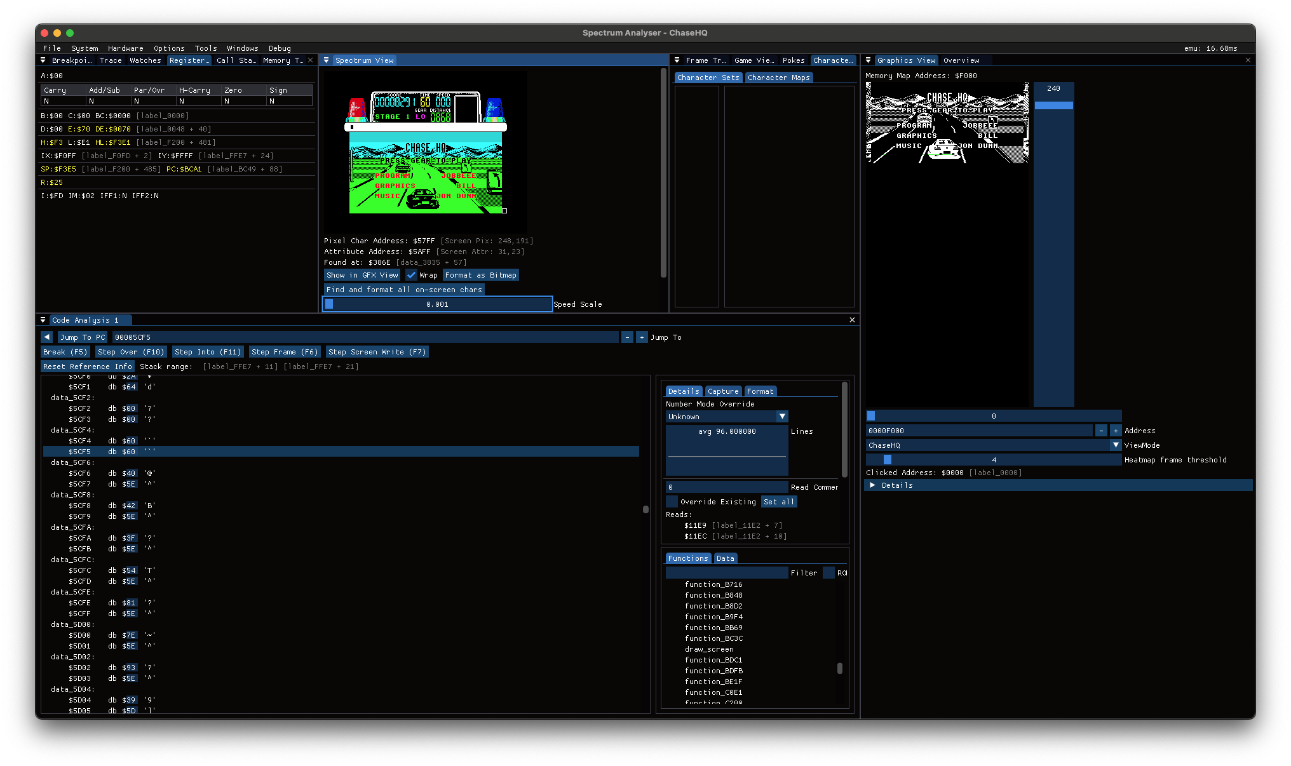Adjust the Speed Scale slider
The height and width of the screenshot is (766, 1291).
[437, 304]
